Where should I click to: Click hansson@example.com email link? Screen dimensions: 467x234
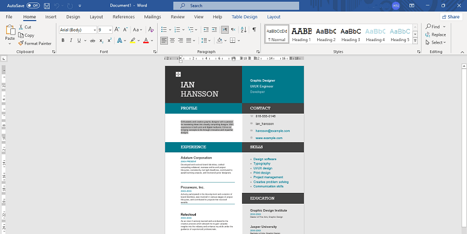click(272, 131)
